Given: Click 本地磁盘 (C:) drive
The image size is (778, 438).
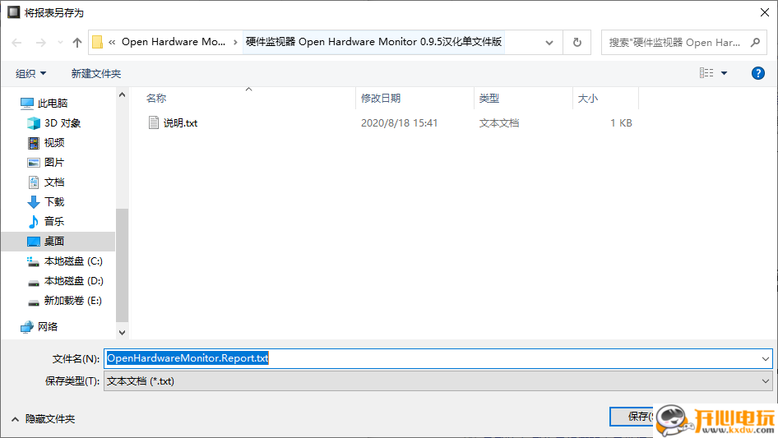Looking at the screenshot, I should tap(72, 261).
